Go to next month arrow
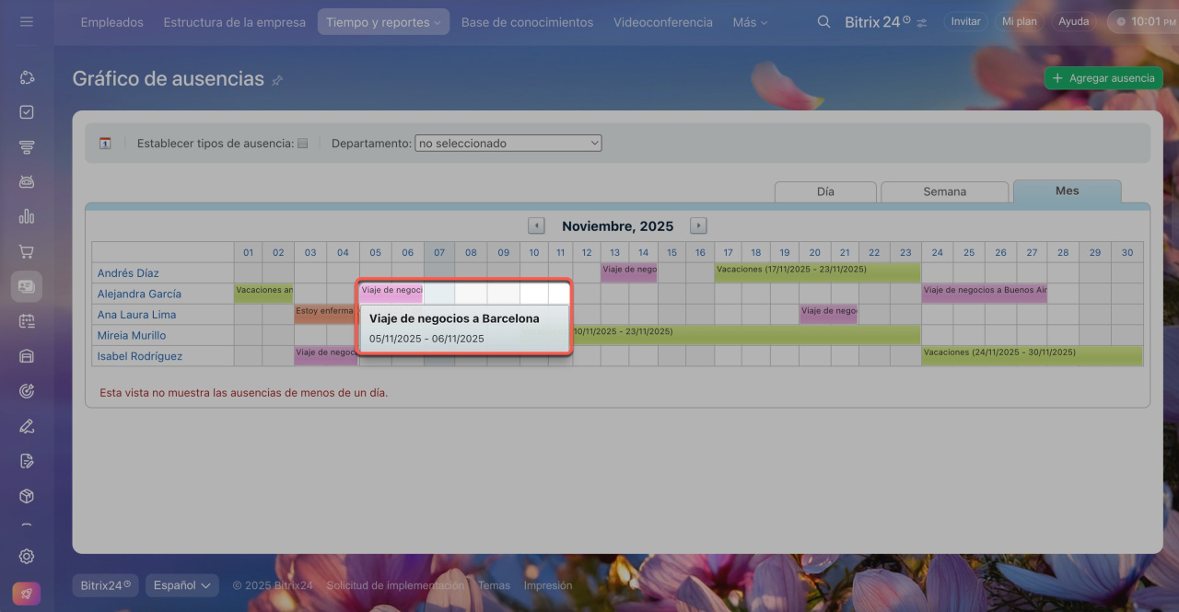Viewport: 1179px width, 612px height. click(698, 225)
